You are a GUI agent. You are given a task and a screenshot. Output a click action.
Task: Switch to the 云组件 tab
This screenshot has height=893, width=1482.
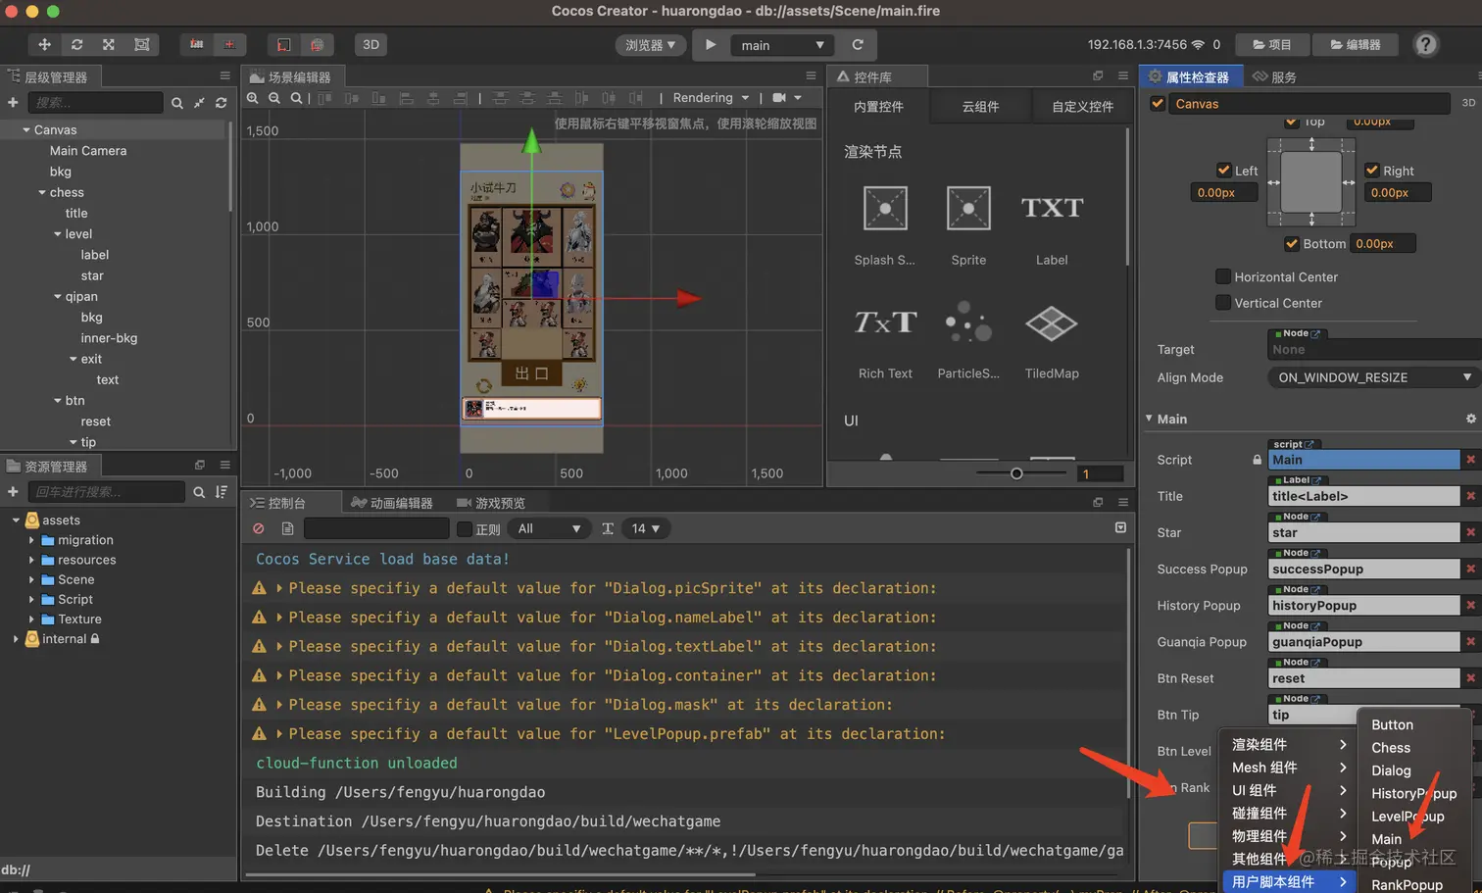pyautogui.click(x=980, y=107)
